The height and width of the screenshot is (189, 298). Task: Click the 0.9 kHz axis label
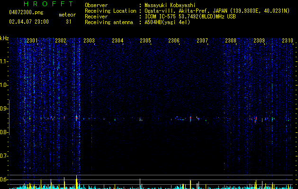tap(4, 109)
